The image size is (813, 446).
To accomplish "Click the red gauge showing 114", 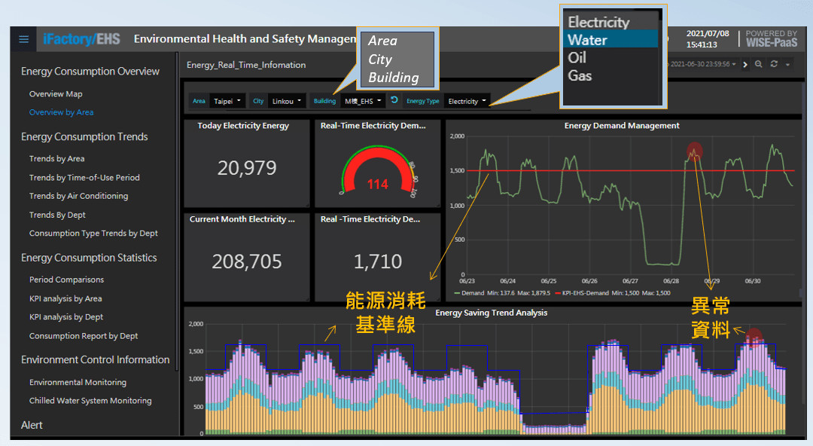I will pyautogui.click(x=378, y=171).
